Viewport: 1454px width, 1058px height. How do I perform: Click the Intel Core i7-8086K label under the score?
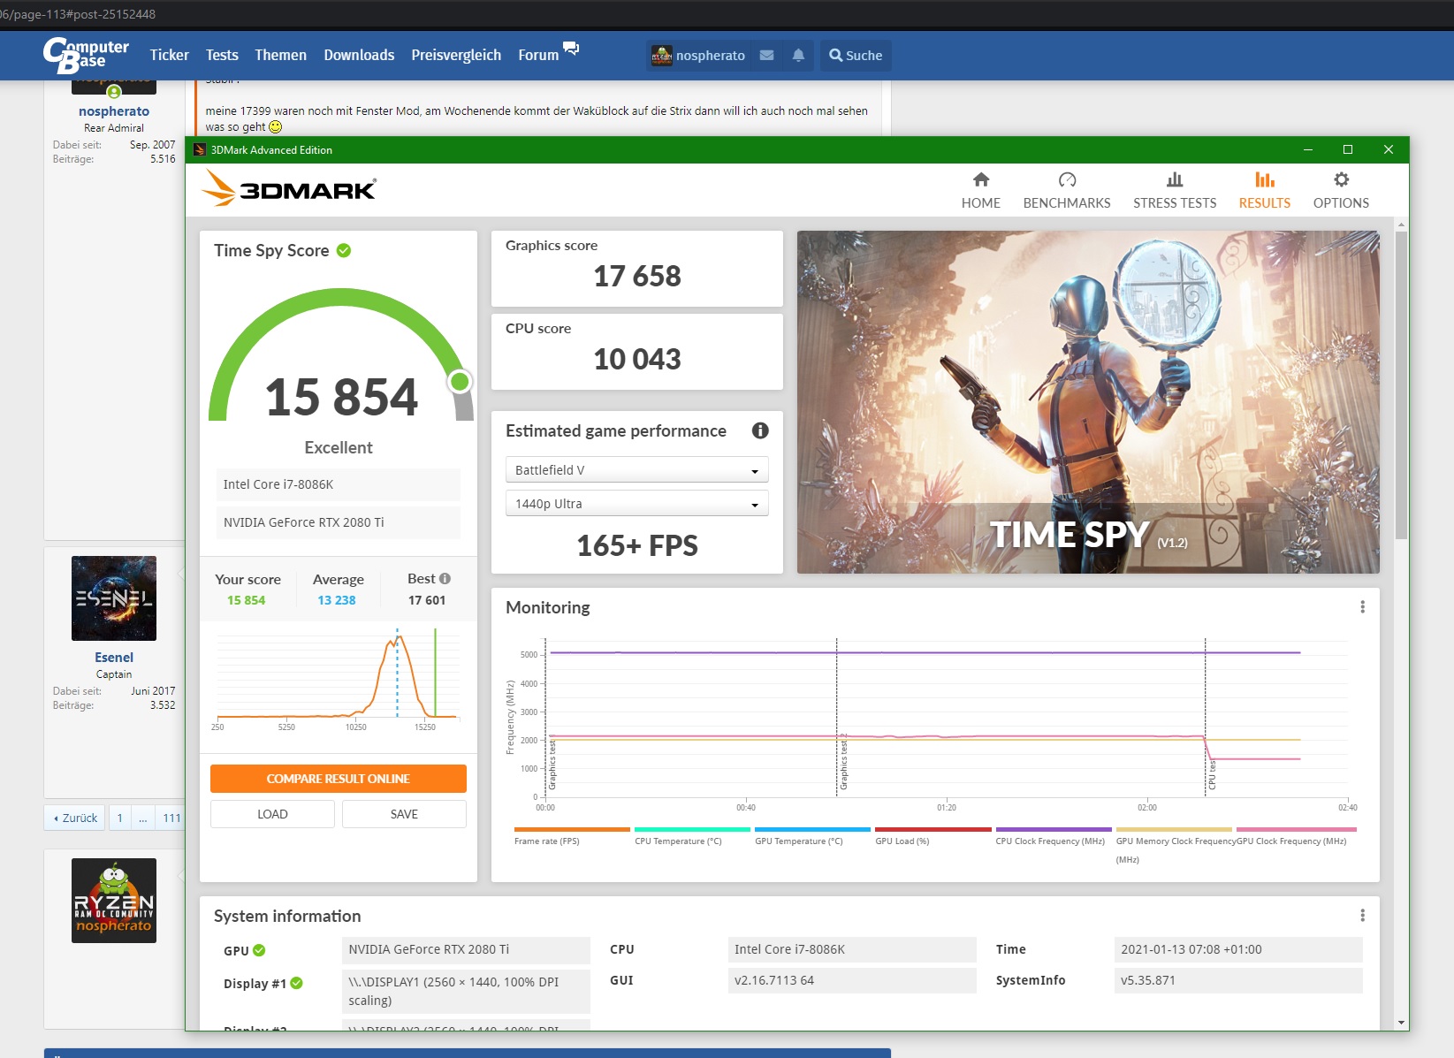[x=339, y=484]
